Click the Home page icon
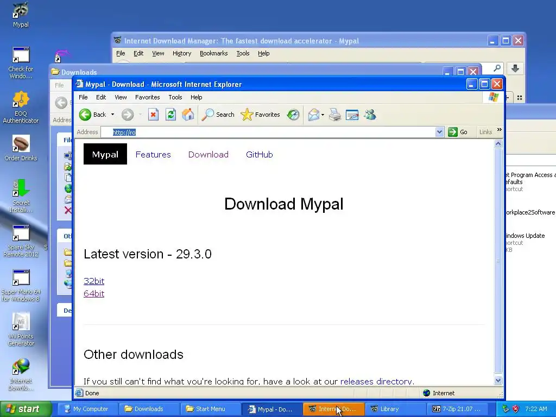The height and width of the screenshot is (417, 556). pyautogui.click(x=188, y=115)
